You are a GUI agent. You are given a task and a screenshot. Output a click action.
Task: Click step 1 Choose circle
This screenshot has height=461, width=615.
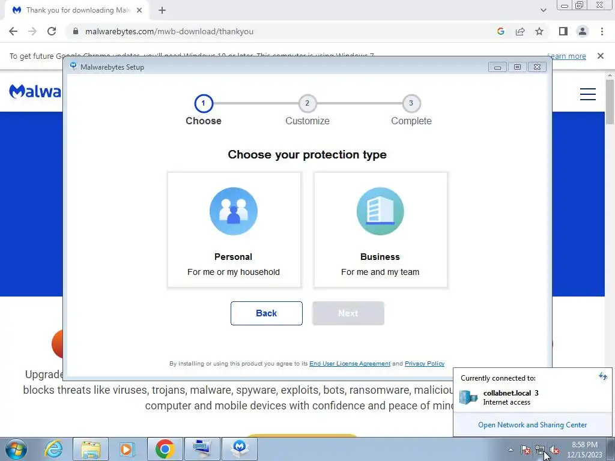coord(203,103)
